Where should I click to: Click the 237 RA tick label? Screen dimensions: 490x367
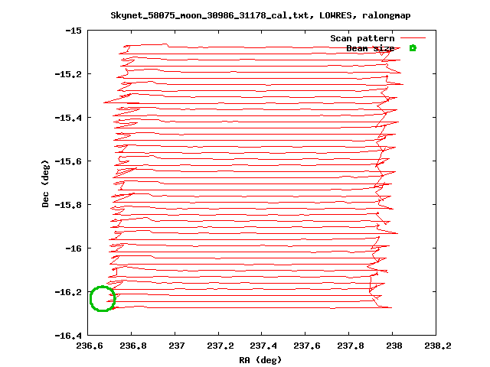point(177,346)
